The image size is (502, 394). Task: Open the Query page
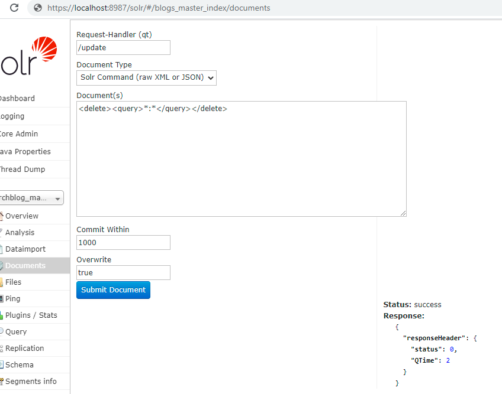coord(16,332)
